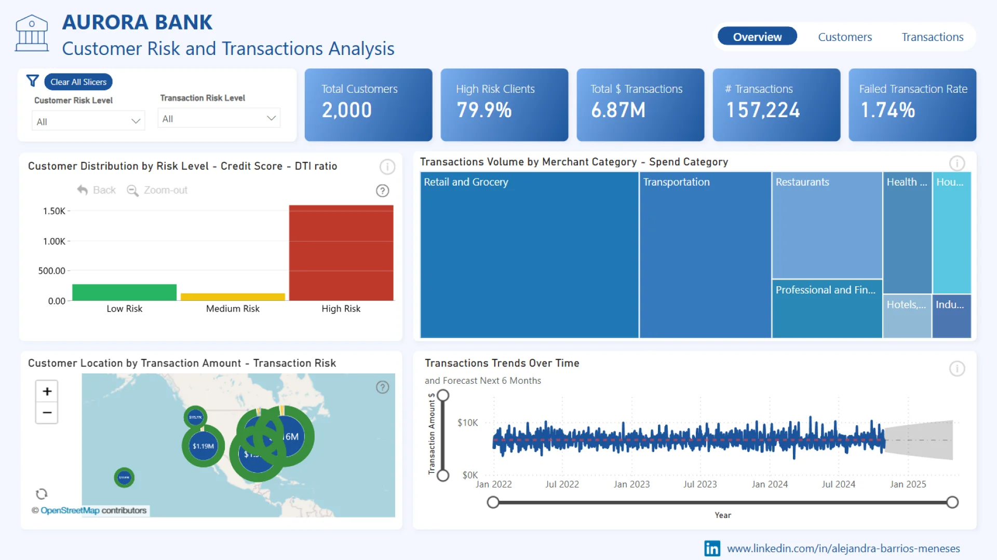Select the Restaurants treemap tile

pos(827,226)
